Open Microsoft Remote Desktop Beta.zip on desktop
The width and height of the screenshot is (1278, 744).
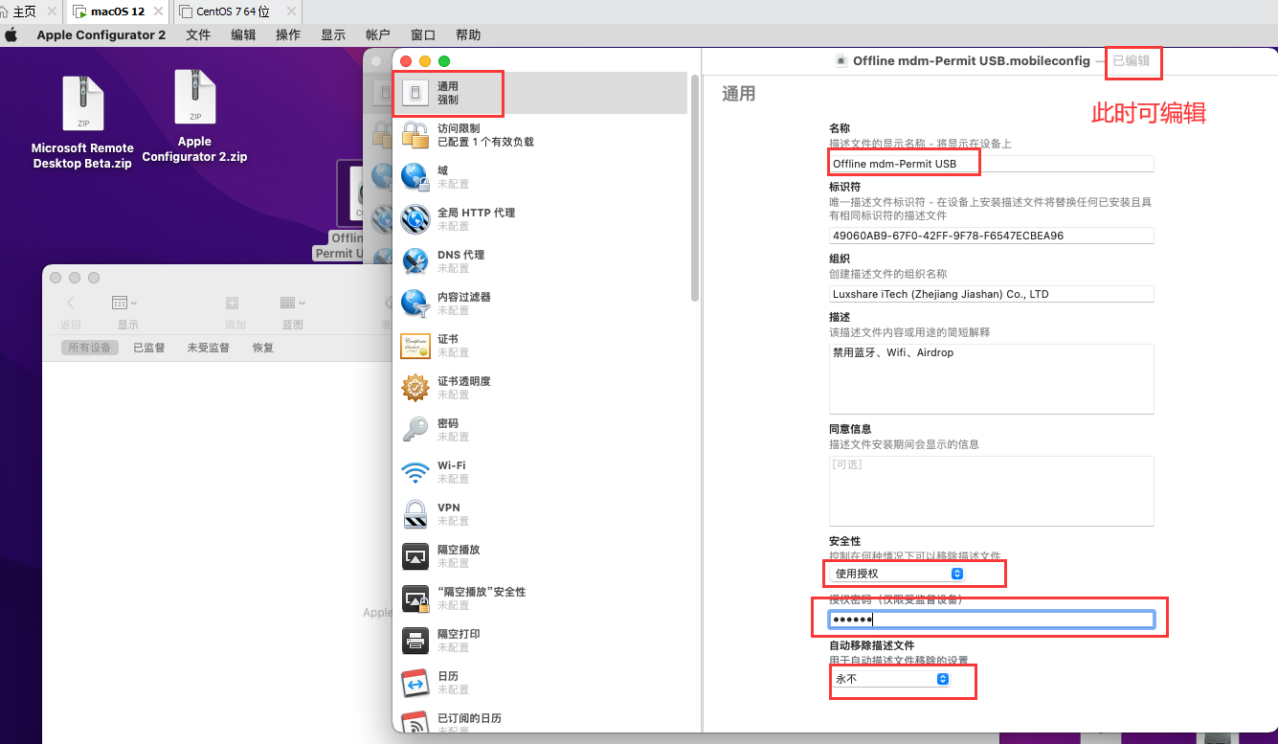82,123
